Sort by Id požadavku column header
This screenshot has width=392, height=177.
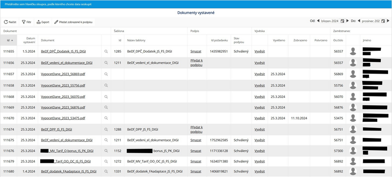[219, 40]
